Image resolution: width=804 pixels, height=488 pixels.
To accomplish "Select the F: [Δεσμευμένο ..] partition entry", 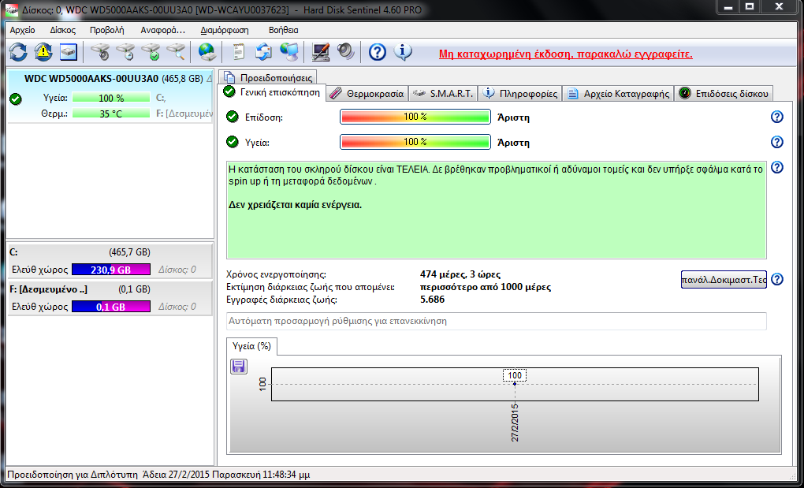I will click(x=110, y=298).
